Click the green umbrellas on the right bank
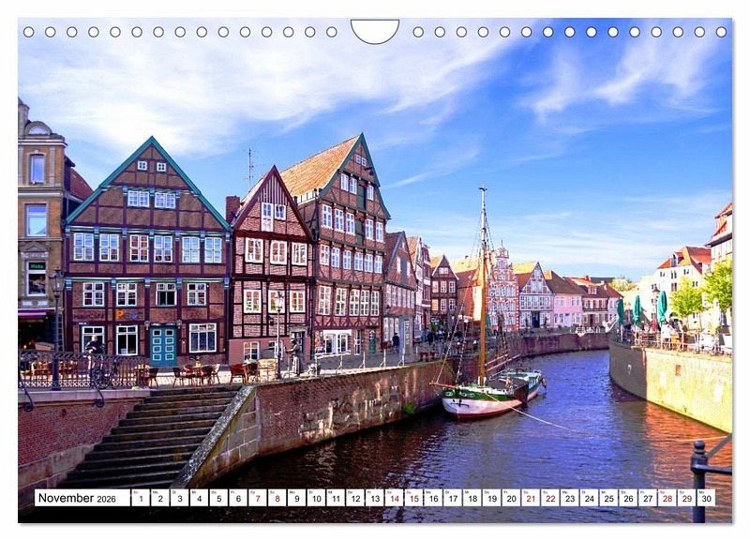 647,308
